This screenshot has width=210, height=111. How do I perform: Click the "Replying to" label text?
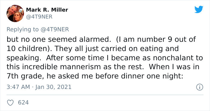tap(22, 30)
